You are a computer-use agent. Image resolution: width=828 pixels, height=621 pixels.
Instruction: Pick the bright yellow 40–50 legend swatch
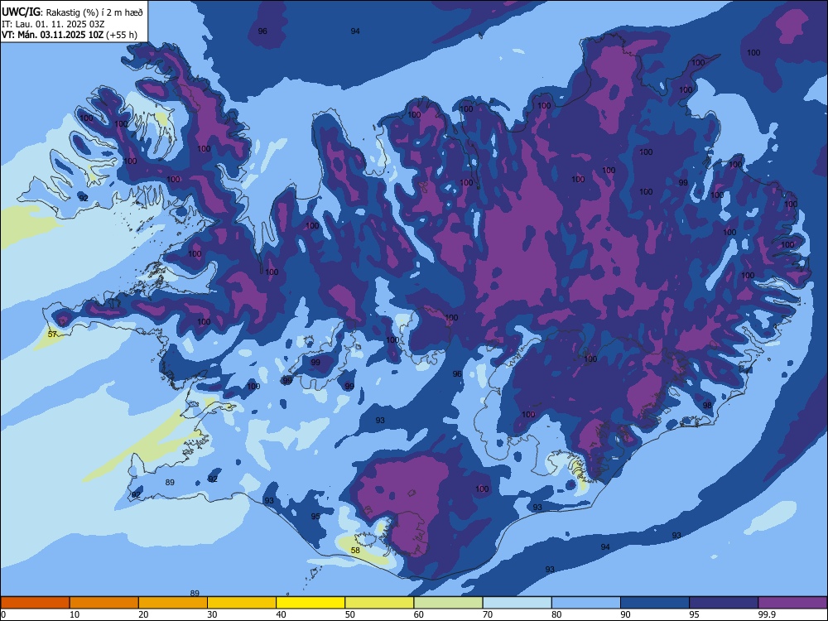(x=310, y=603)
